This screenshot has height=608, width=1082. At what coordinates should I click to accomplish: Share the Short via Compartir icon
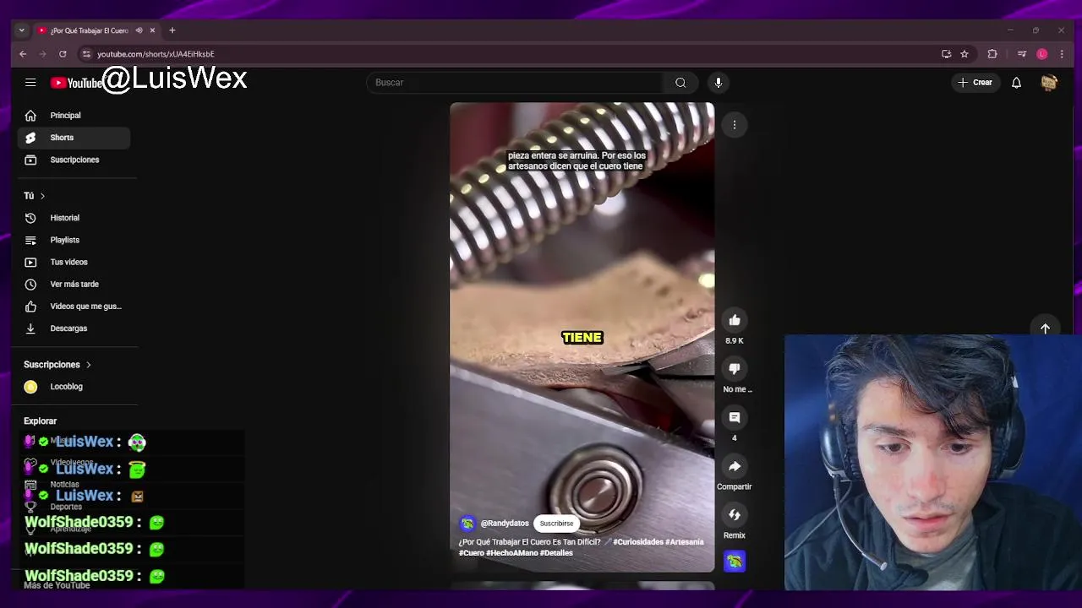[735, 466]
